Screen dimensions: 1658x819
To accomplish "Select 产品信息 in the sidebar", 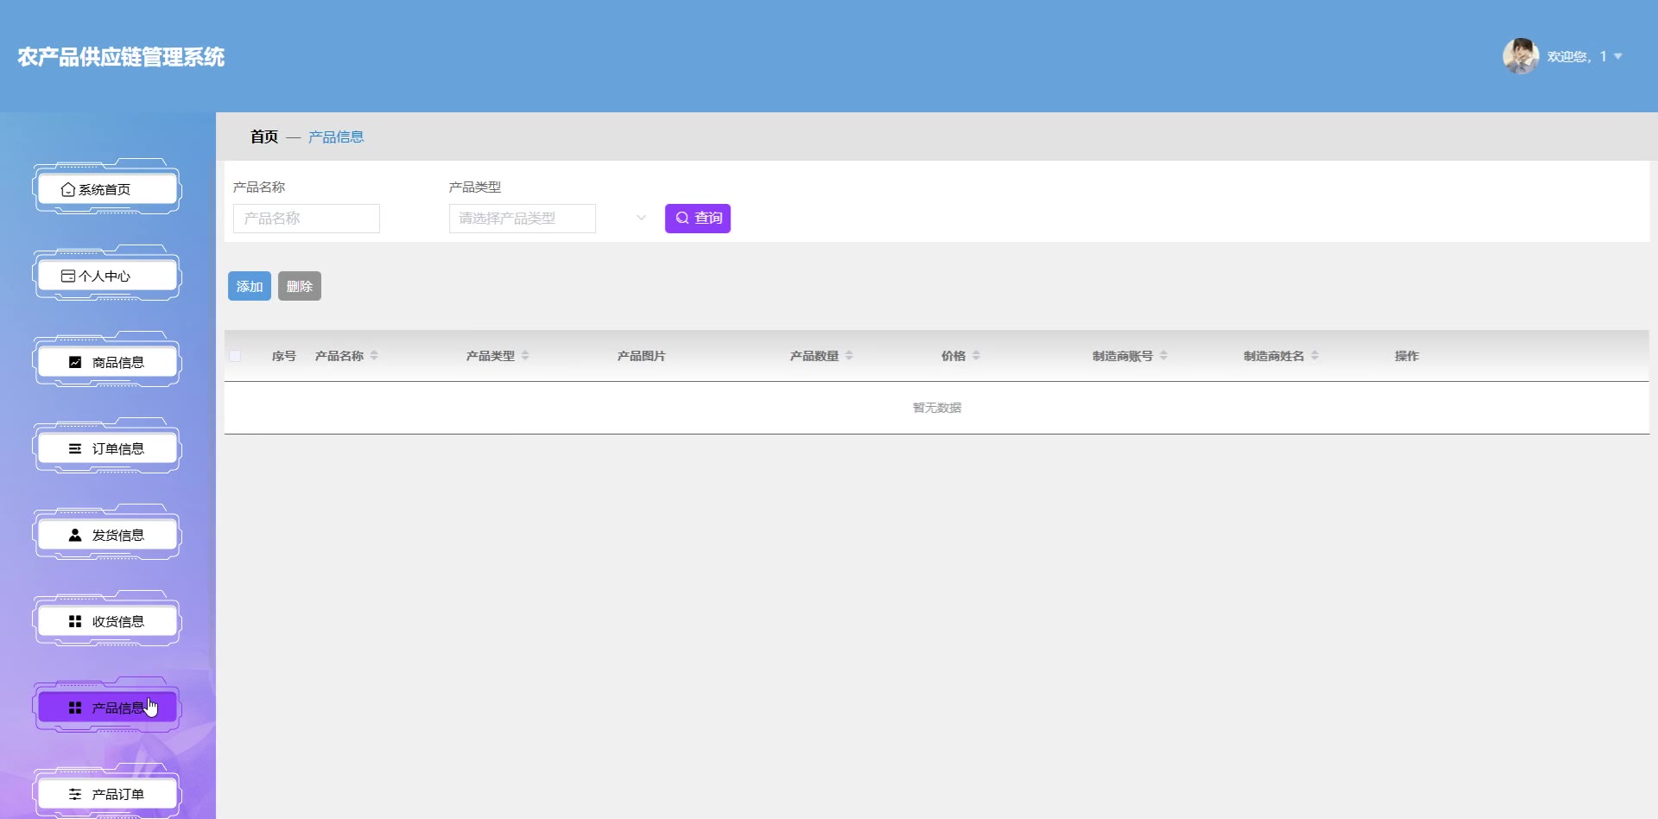I will click(107, 708).
